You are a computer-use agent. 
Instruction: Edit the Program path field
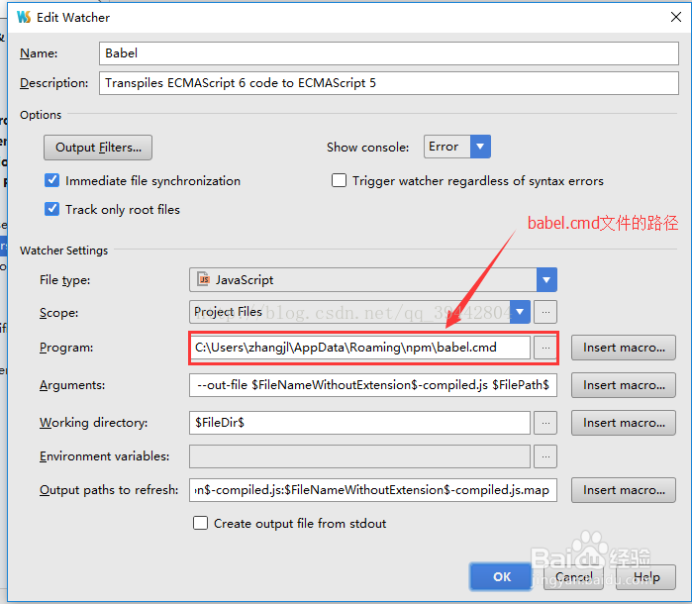click(360, 348)
